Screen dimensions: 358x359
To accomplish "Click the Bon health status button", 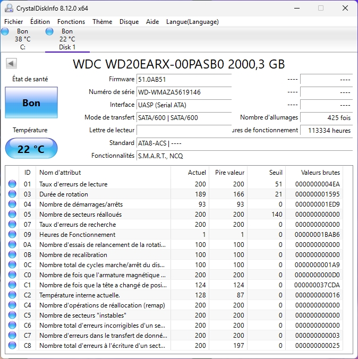I will tap(31, 102).
